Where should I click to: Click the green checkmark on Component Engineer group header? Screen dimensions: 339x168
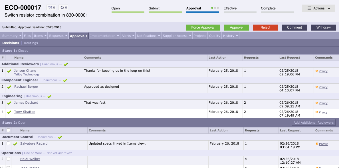[x=65, y=80]
